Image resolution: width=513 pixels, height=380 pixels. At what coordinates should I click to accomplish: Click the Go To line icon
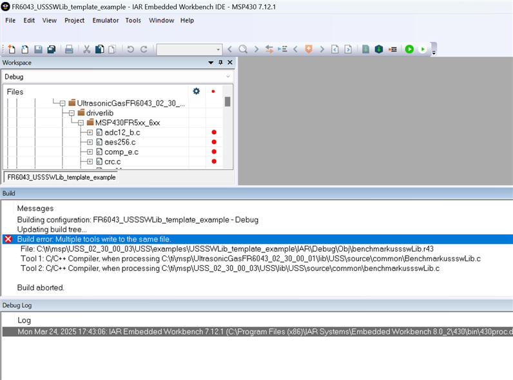pos(282,49)
